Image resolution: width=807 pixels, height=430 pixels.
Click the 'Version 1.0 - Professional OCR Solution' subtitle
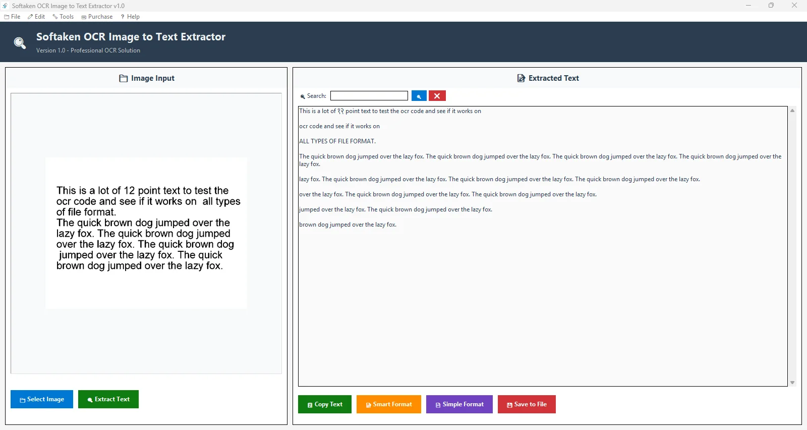coord(88,50)
